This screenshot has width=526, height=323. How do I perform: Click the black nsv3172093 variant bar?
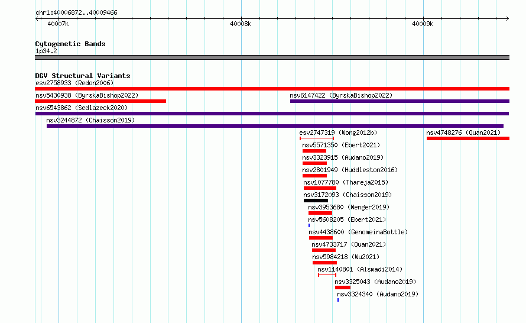click(316, 201)
